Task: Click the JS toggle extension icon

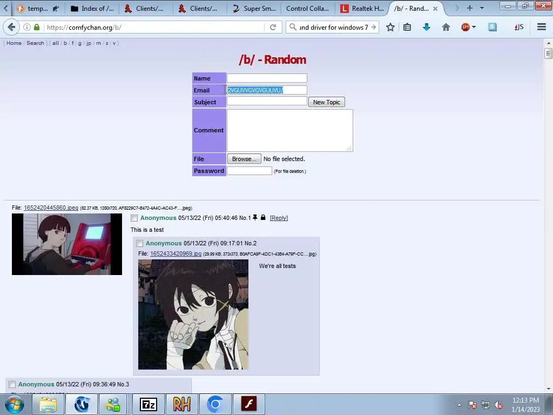Action: (x=519, y=27)
